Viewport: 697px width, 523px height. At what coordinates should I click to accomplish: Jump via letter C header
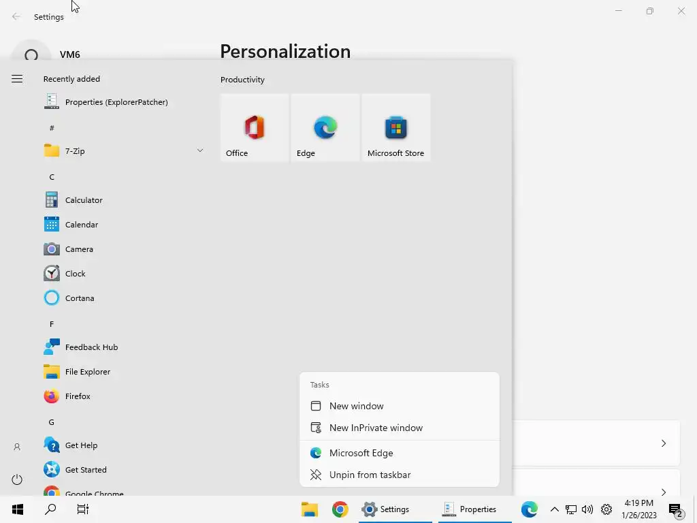click(52, 177)
